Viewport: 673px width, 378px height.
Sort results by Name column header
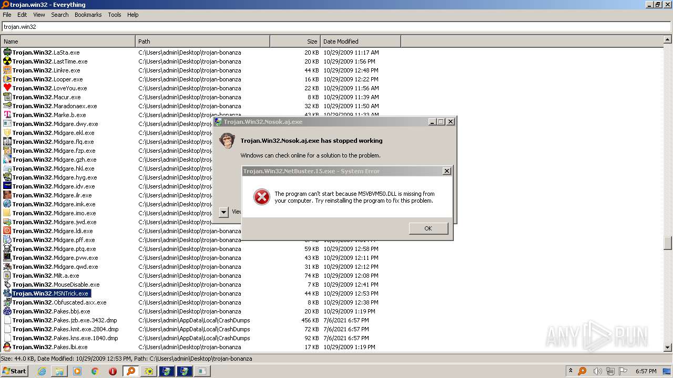pyautogui.click(x=68, y=41)
